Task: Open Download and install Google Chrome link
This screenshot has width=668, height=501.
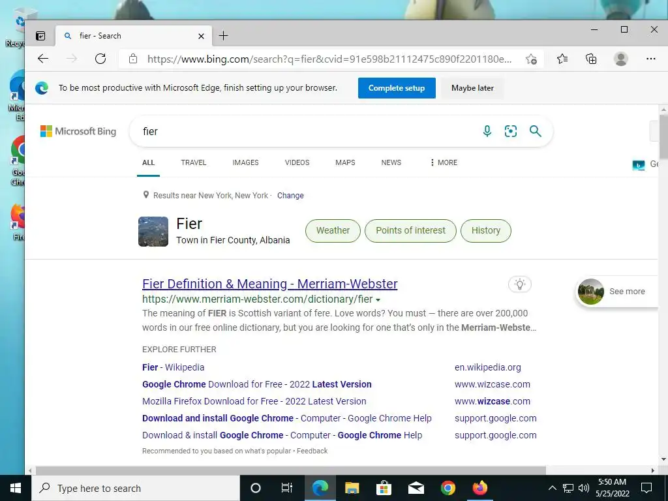Action: pyautogui.click(x=287, y=418)
